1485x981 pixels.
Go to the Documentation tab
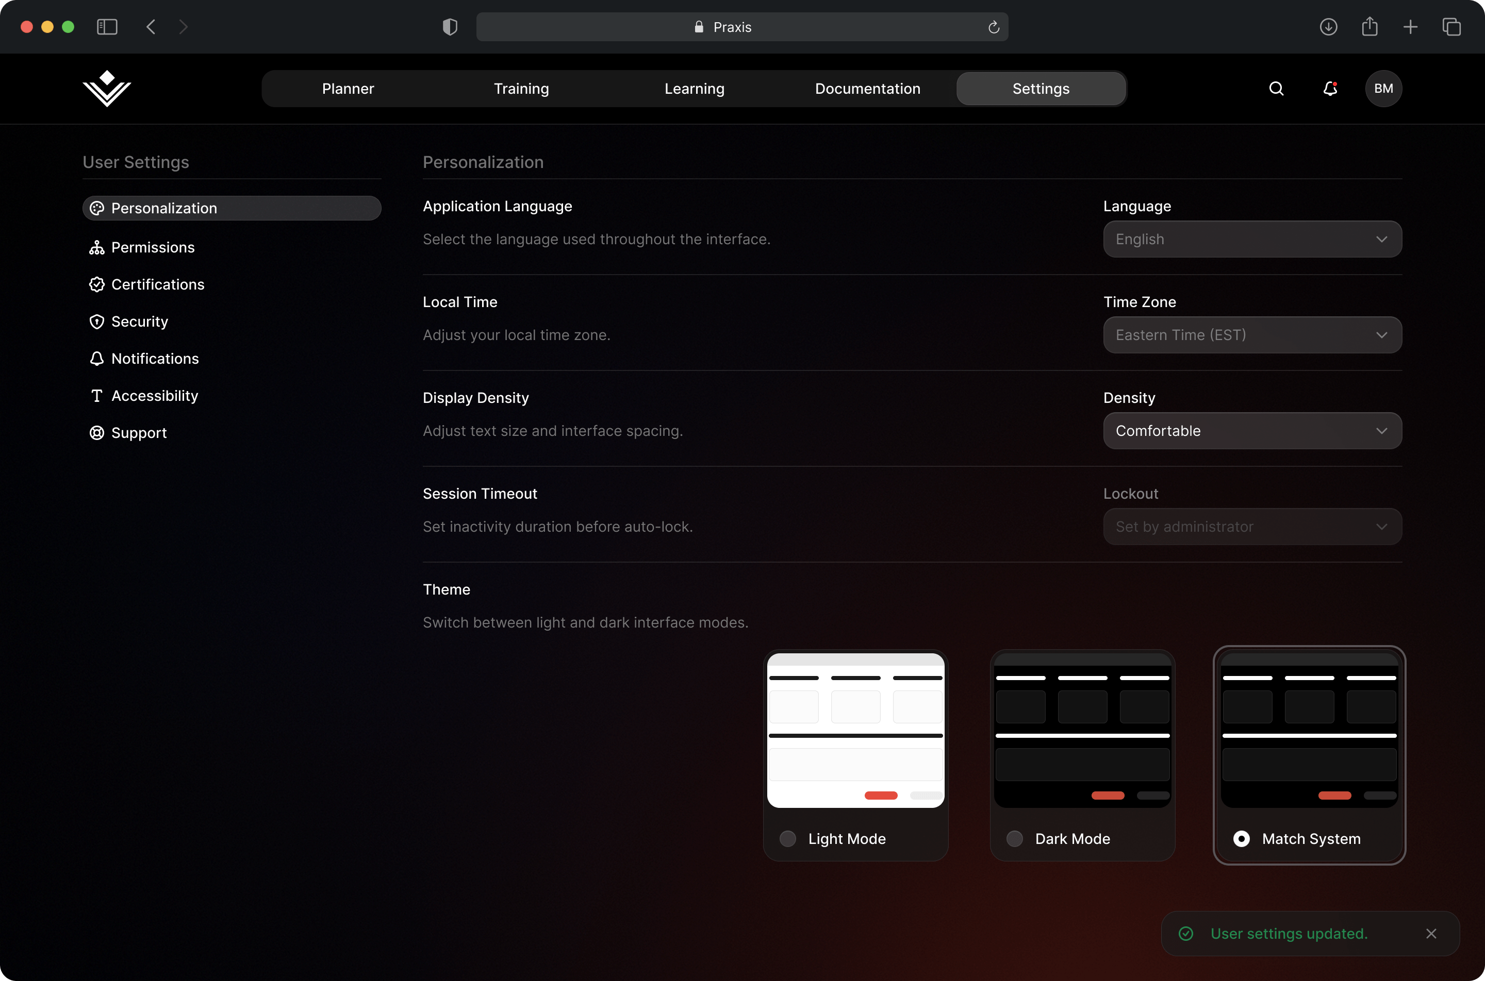[x=867, y=88]
